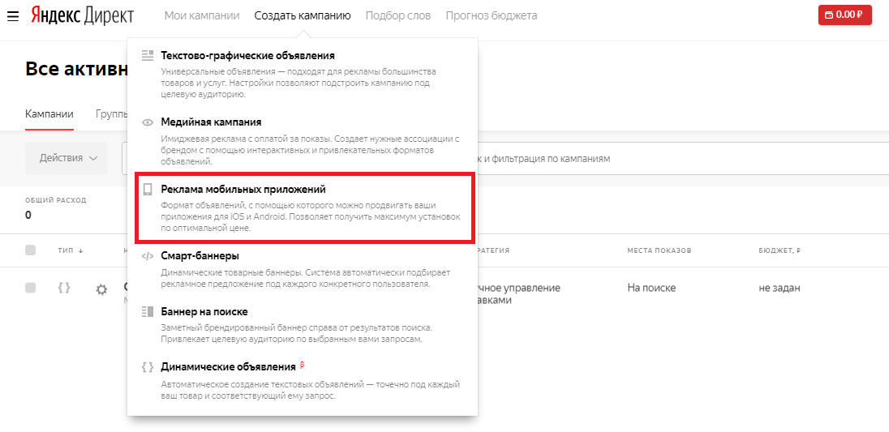Select Создать кампанию in top menu
889x432 pixels.
[x=303, y=15]
